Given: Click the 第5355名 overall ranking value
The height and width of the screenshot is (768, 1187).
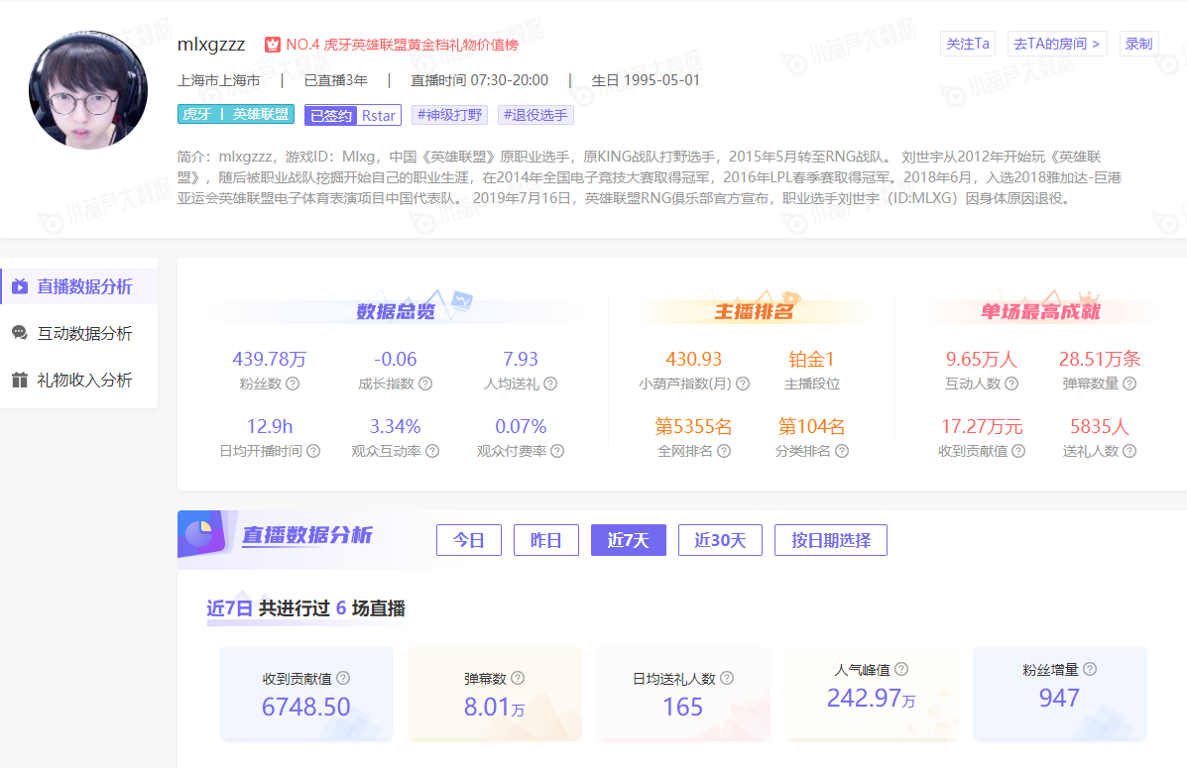Looking at the screenshot, I should [693, 427].
